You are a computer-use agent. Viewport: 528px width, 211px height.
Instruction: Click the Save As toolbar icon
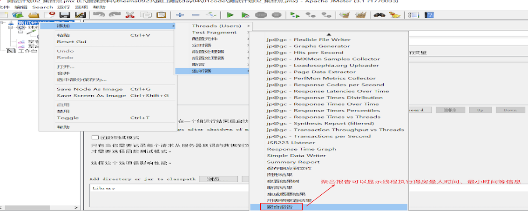click(x=80, y=15)
